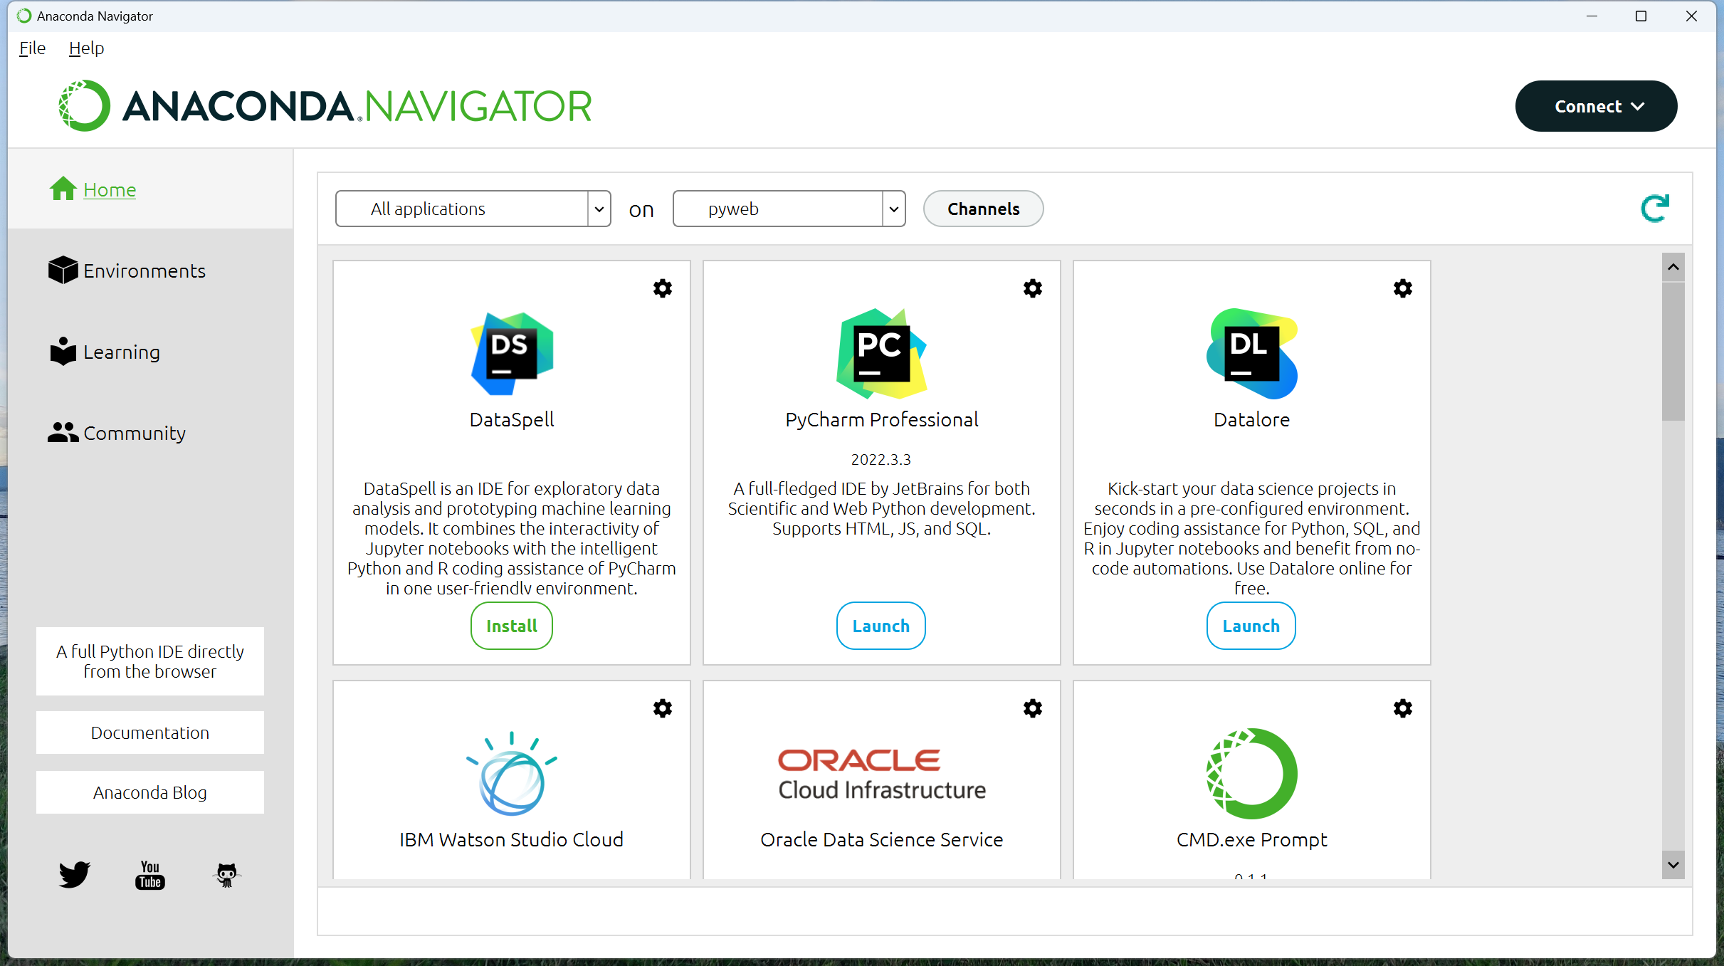Click the PyCharm version 2022.3.3 text
This screenshot has width=1724, height=966.
tap(881, 459)
